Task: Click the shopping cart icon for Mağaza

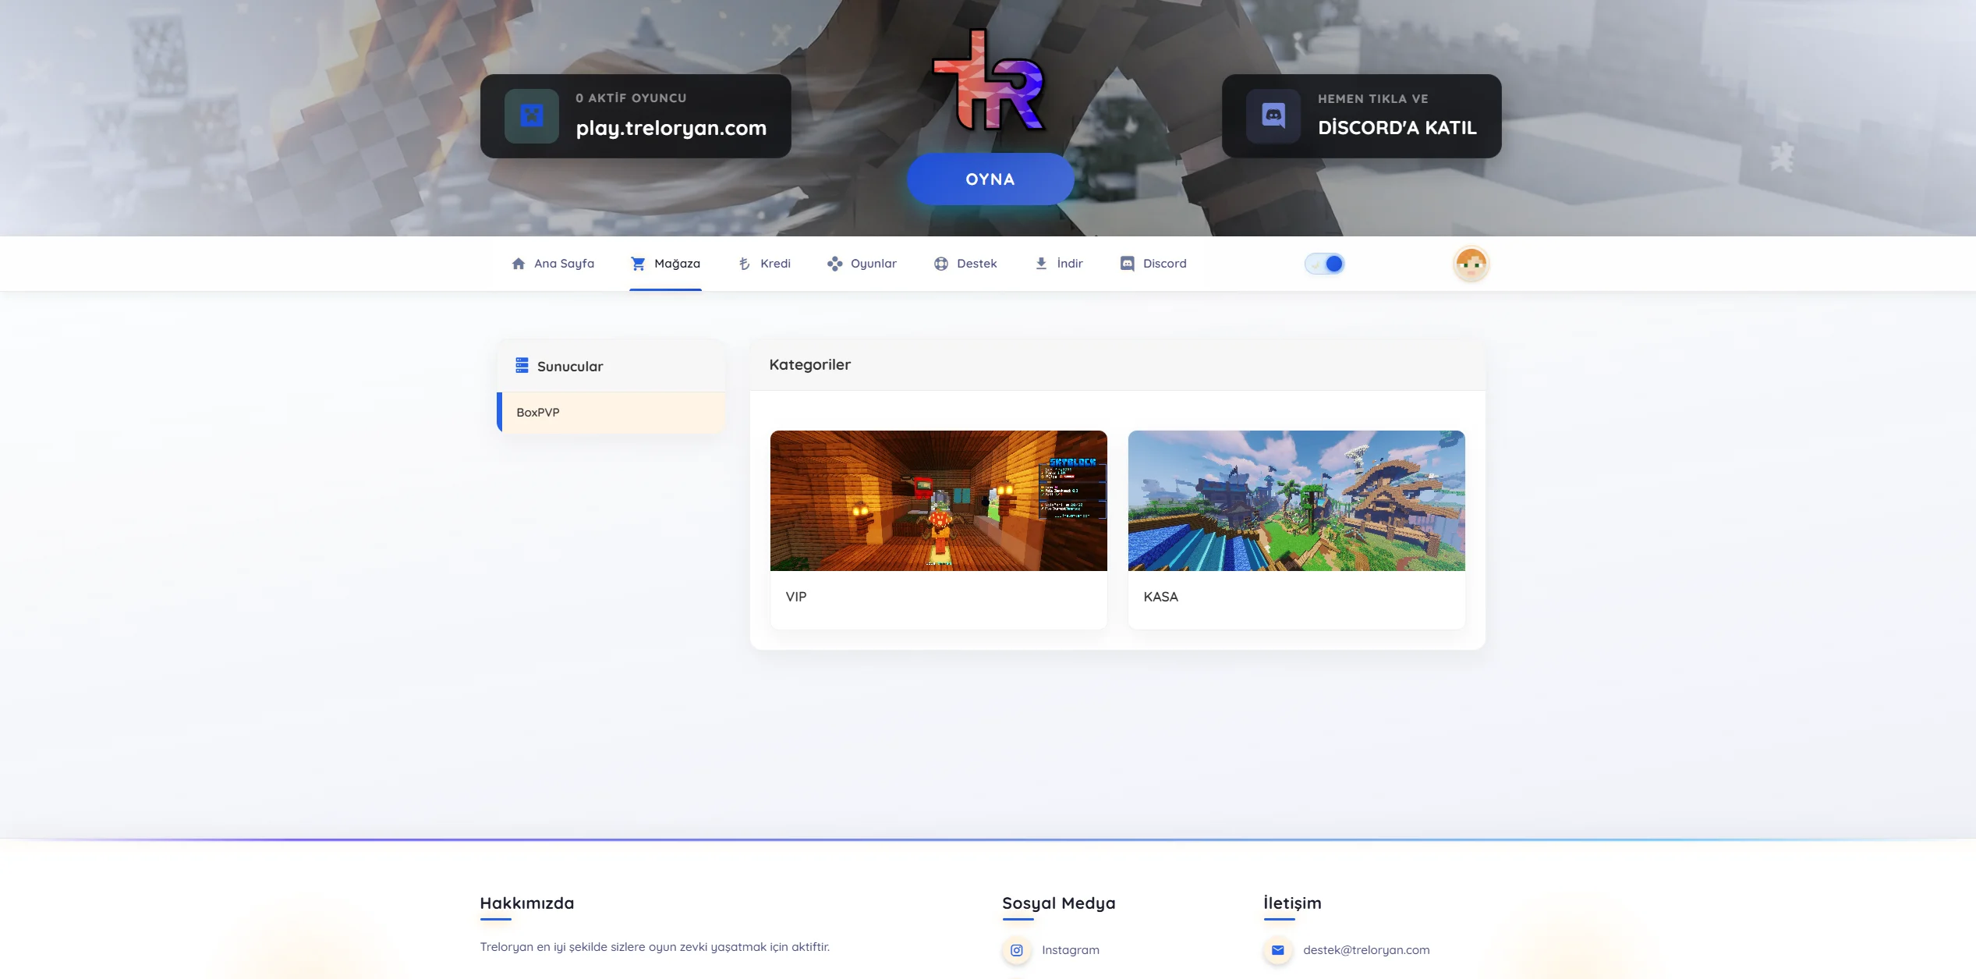Action: (638, 264)
